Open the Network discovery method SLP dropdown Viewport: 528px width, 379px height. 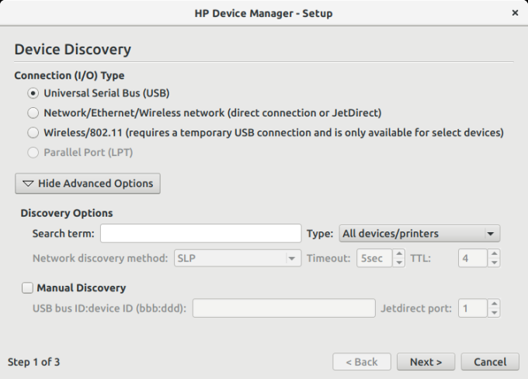tap(238, 259)
